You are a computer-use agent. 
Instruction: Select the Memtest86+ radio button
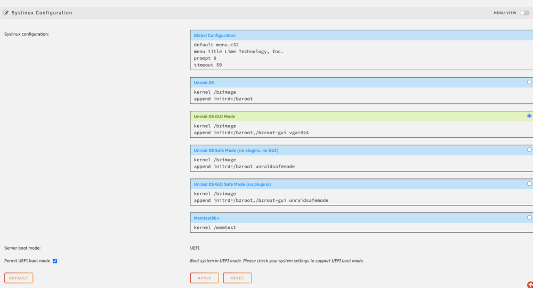point(529,218)
